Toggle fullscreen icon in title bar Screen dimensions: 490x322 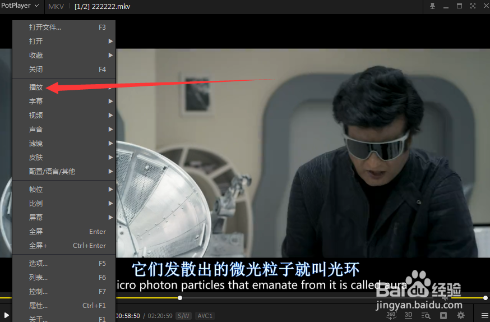click(473, 6)
